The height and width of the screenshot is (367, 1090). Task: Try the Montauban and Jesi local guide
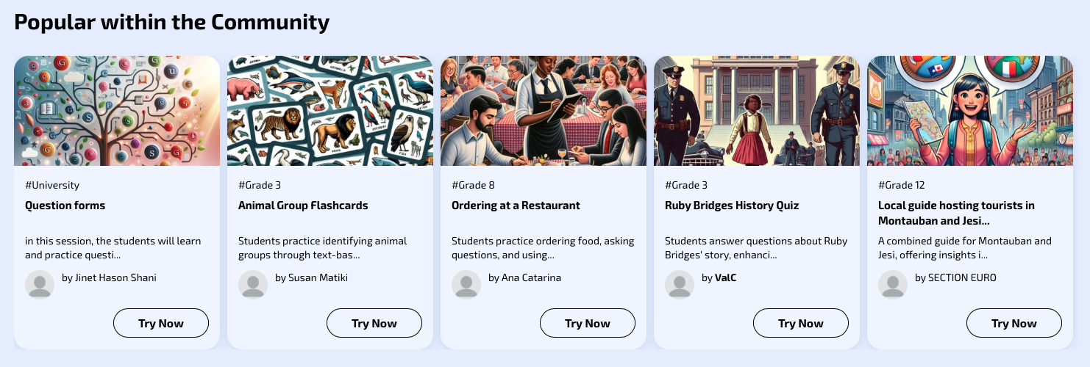[x=1014, y=323]
